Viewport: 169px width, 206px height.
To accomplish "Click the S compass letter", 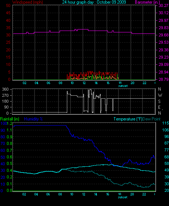I will click(x=159, y=101).
